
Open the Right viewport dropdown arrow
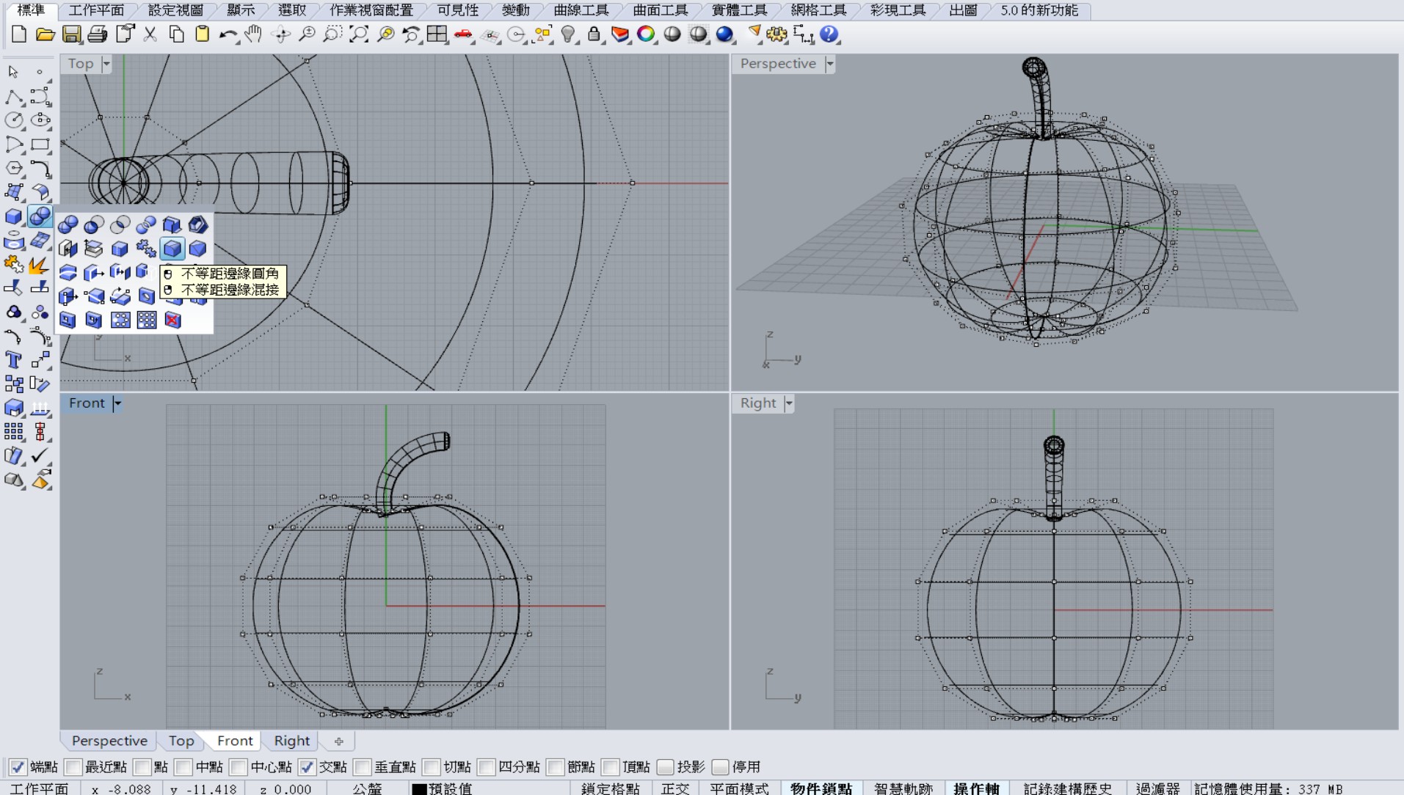(x=789, y=403)
